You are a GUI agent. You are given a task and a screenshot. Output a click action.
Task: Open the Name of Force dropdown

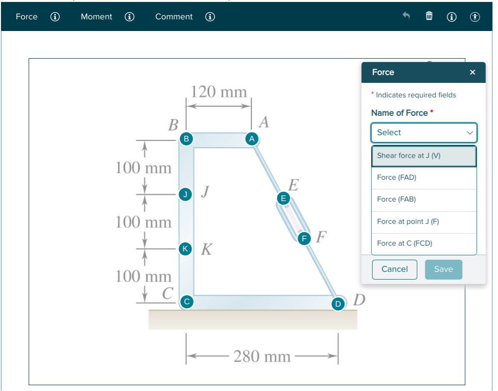tap(424, 132)
